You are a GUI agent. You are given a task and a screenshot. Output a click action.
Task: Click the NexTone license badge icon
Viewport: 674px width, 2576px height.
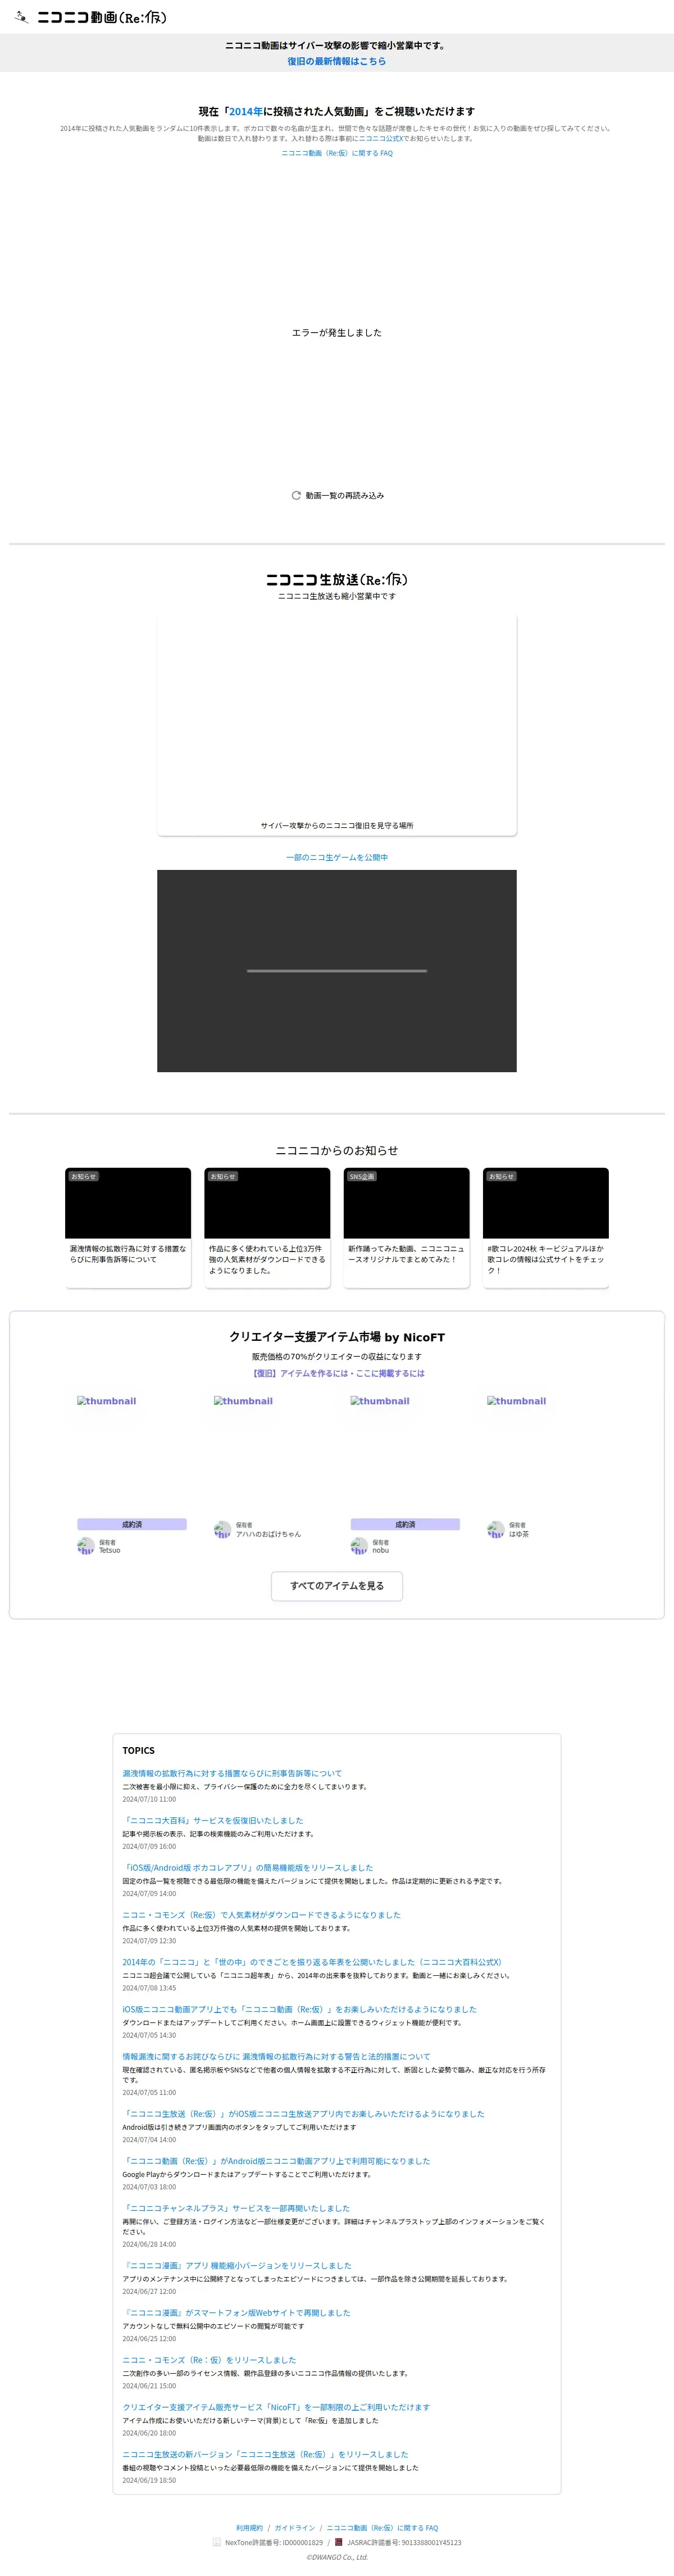click(x=216, y=2541)
